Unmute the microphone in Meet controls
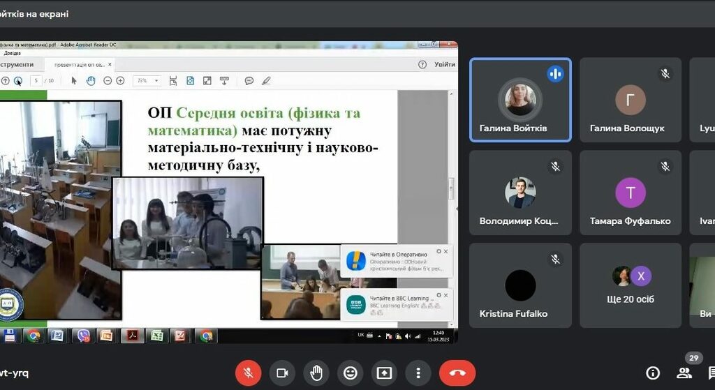715x390 pixels. [248, 373]
